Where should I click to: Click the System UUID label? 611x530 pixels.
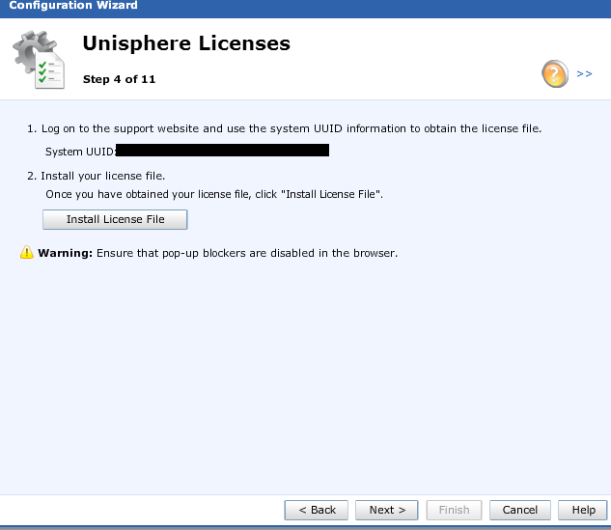click(80, 152)
